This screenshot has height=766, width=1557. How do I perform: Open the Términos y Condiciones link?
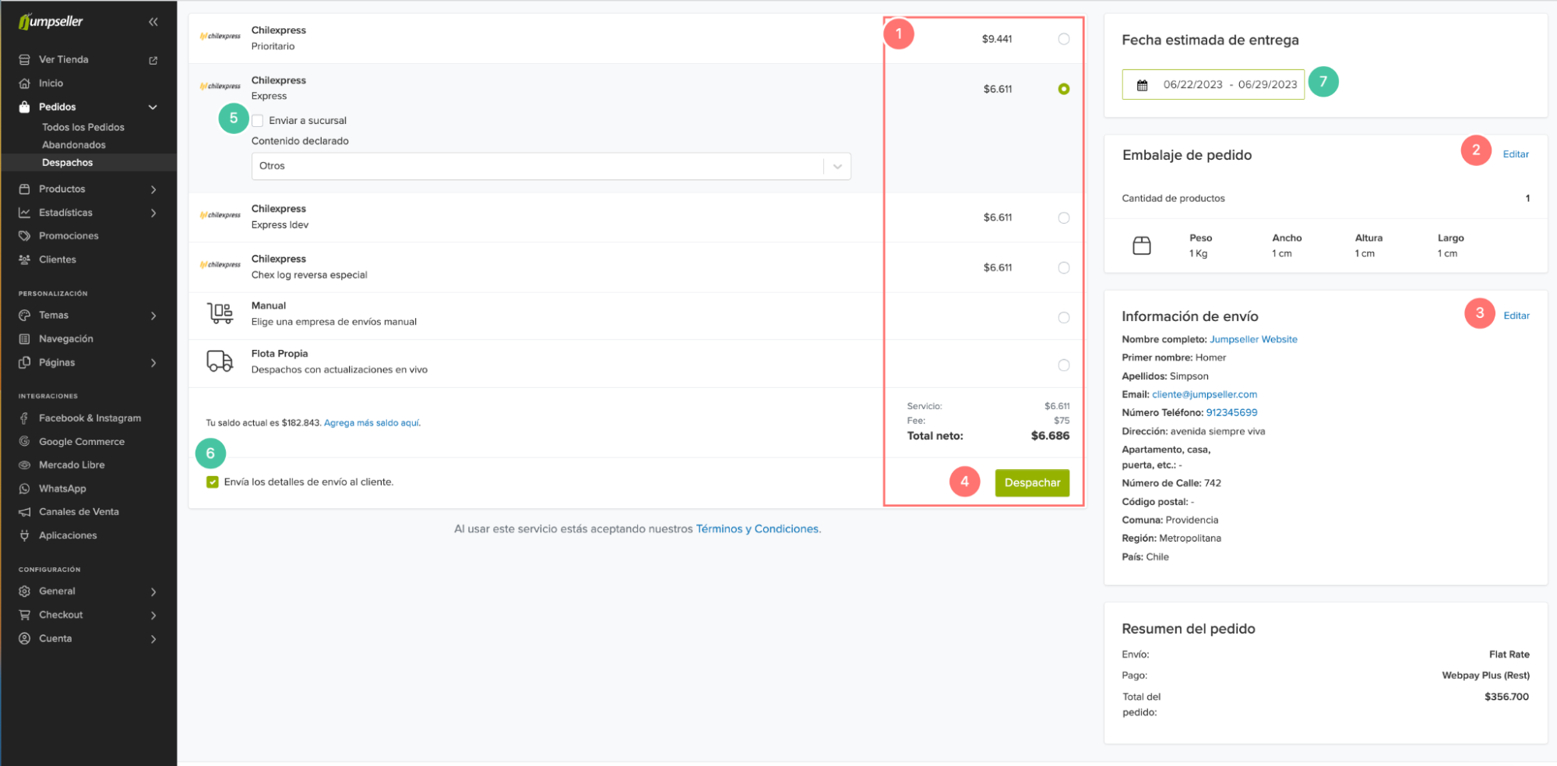point(757,529)
